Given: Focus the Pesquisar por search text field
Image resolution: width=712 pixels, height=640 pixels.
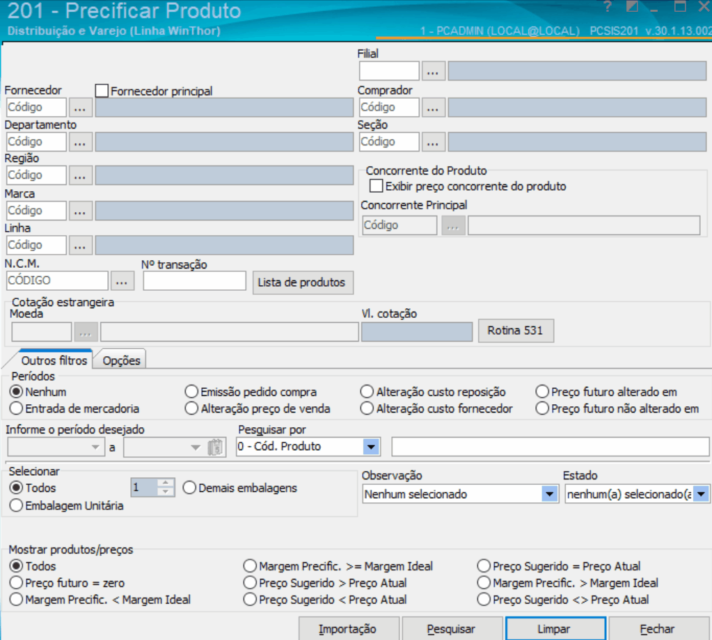Looking at the screenshot, I should tap(551, 447).
